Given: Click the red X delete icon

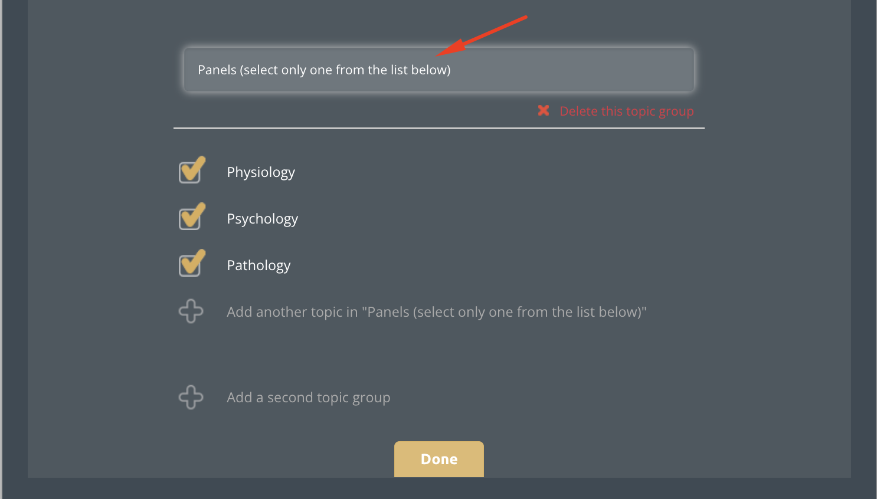Looking at the screenshot, I should (544, 110).
